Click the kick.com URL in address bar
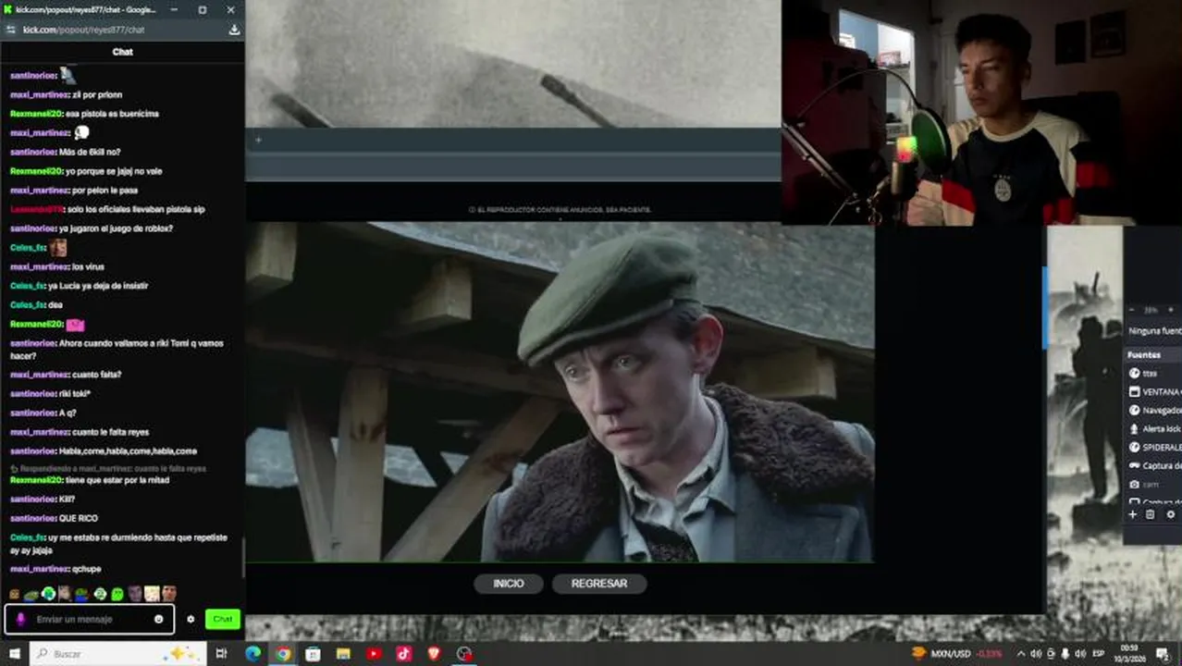This screenshot has height=666, width=1182. (x=83, y=30)
